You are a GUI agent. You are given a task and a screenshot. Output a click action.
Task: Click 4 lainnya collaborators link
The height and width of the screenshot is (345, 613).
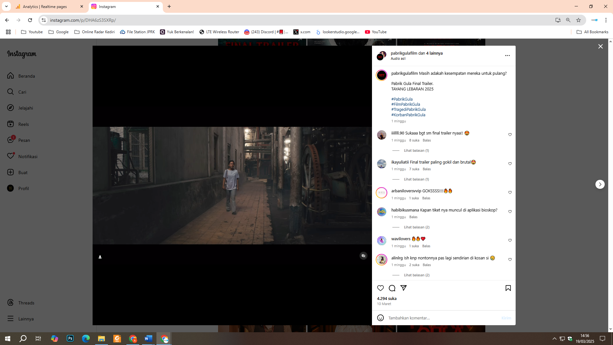434,53
